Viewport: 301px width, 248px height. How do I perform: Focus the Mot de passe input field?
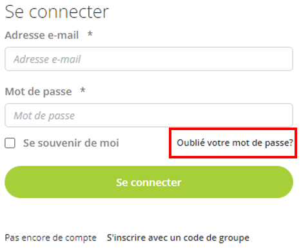[x=149, y=115]
